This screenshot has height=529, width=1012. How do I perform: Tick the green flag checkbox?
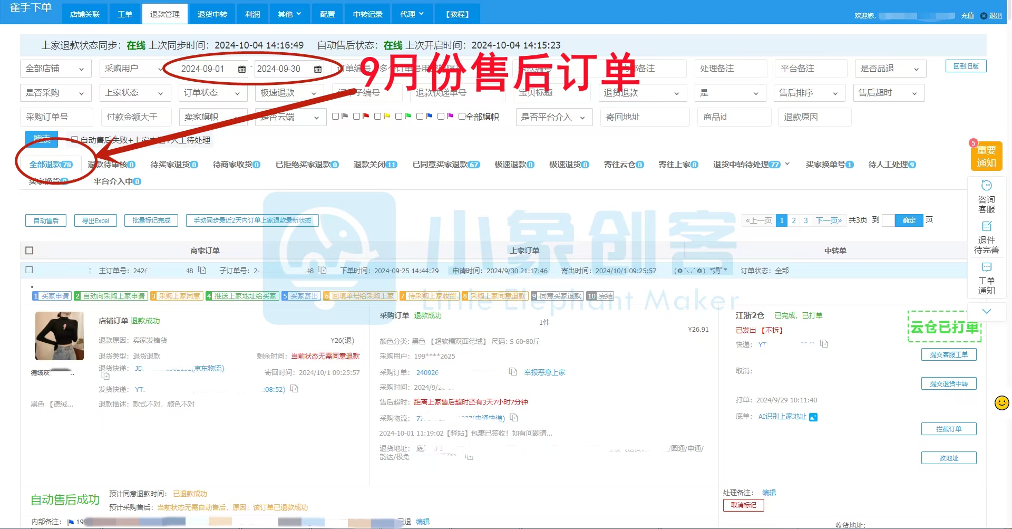pos(399,117)
